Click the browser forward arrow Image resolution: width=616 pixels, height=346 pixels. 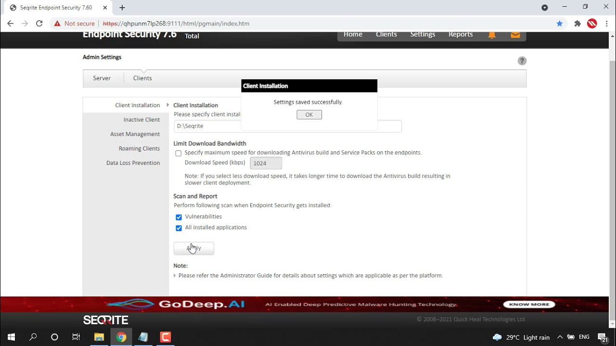[x=25, y=24]
